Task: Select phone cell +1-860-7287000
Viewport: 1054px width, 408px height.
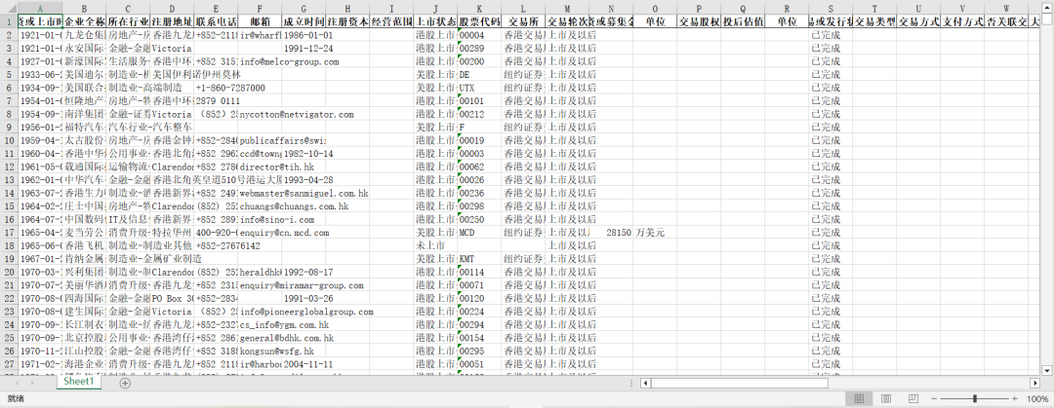Action: point(216,88)
